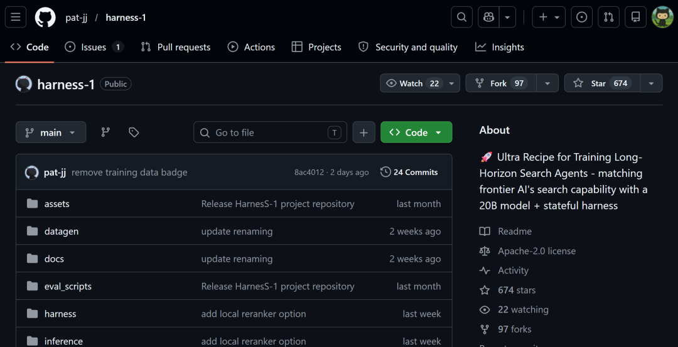Open datagen commit message update renaming
This screenshot has height=347, width=678.
pos(237,232)
